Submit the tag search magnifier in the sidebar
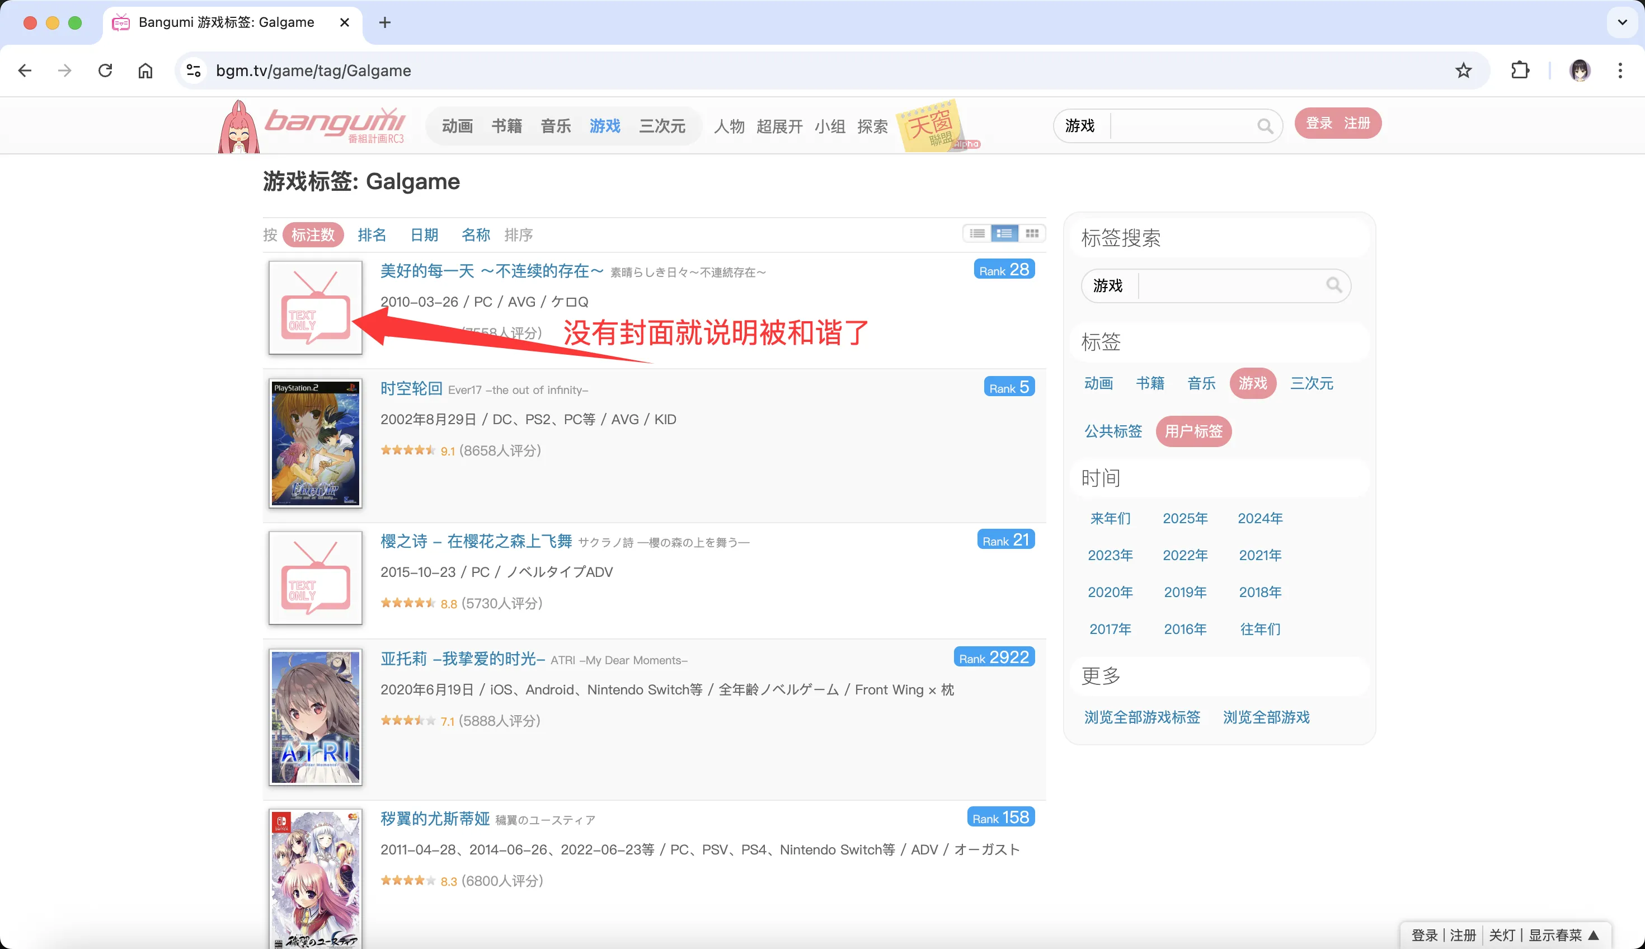Screen dimensions: 1645x949 1333,285
